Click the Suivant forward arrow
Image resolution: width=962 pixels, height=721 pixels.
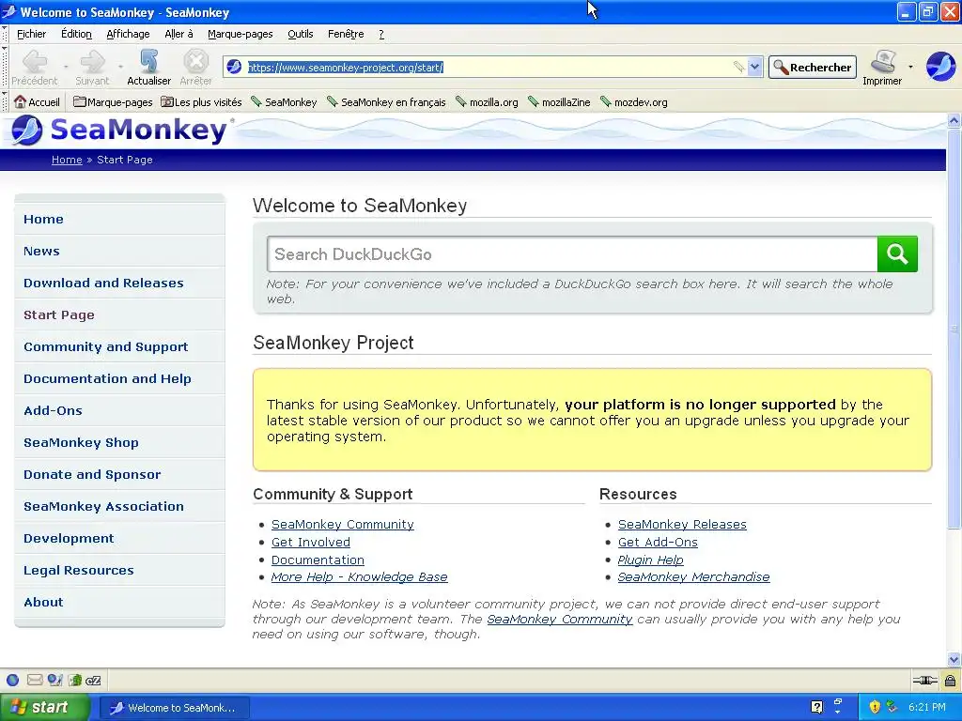93,61
